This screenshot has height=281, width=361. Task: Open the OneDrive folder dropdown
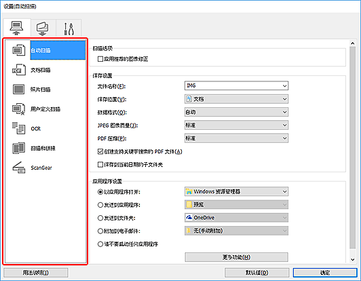[x=236, y=218]
